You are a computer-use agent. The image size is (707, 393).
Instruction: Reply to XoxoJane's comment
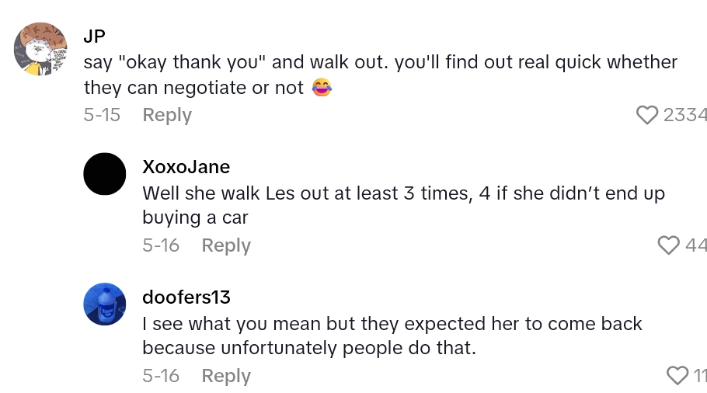coord(226,245)
